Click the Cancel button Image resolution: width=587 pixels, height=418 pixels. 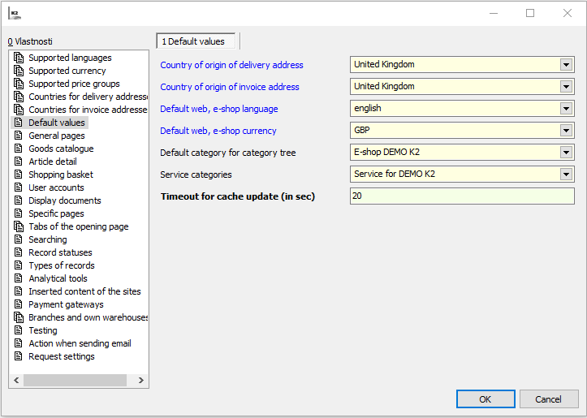(549, 399)
